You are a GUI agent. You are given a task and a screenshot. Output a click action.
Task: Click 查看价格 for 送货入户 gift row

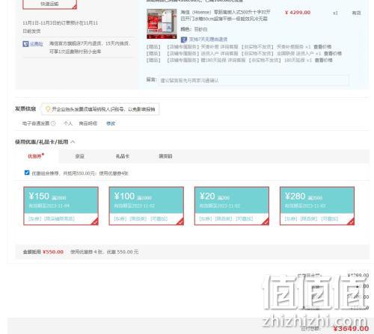point(333,54)
